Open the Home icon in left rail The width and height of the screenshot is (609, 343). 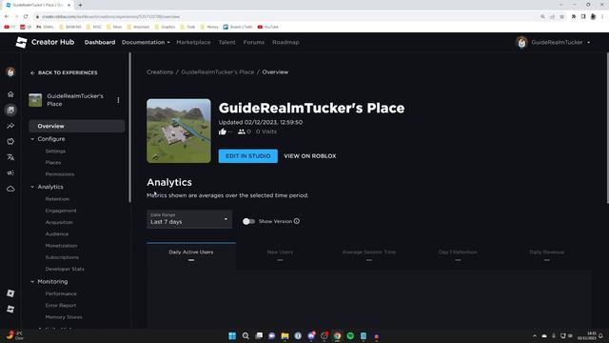10,94
